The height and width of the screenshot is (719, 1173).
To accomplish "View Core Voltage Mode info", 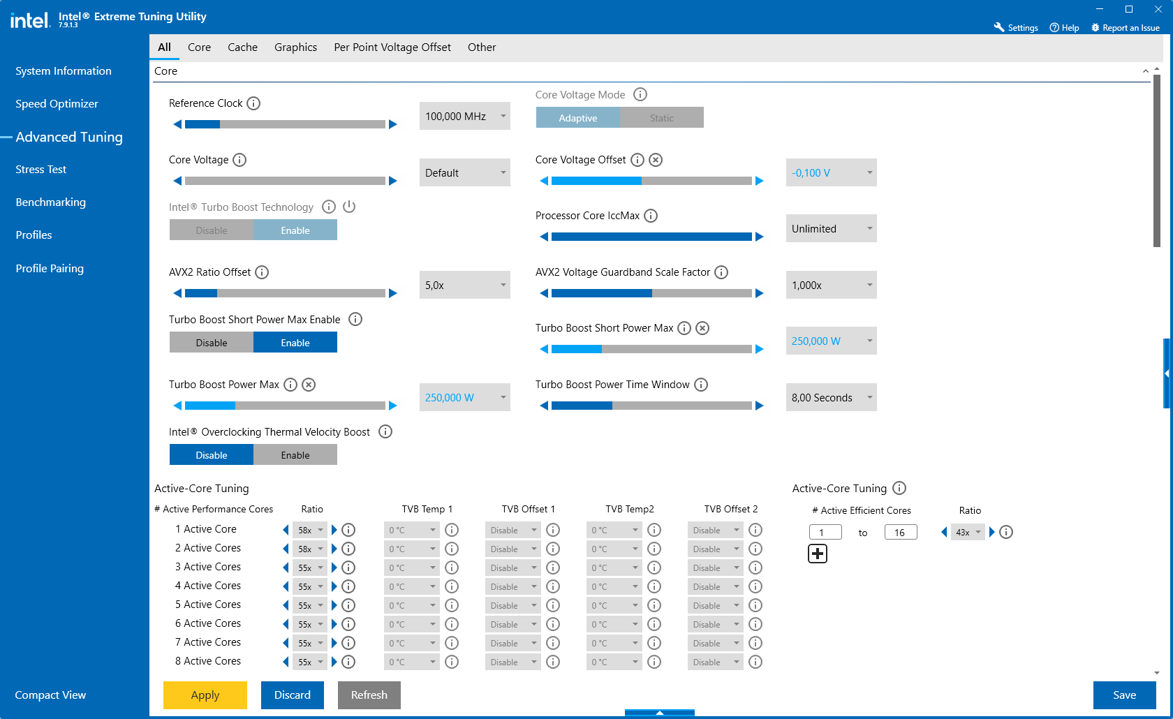I will tap(640, 94).
